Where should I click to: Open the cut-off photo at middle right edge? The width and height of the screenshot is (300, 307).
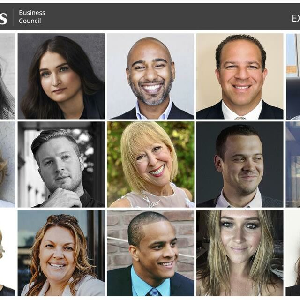(x=293, y=165)
